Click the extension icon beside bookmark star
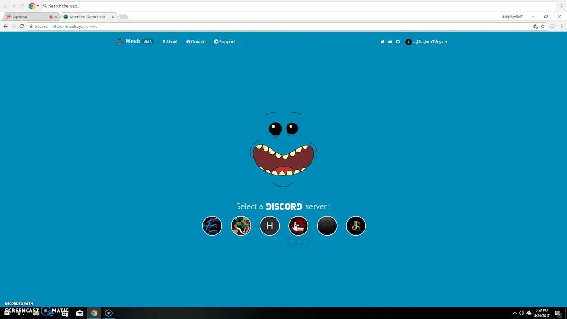The width and height of the screenshot is (567, 319). click(536, 26)
